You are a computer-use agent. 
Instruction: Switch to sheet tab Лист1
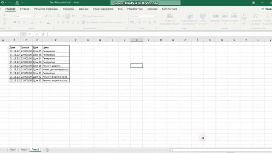pyautogui.click(x=13, y=150)
